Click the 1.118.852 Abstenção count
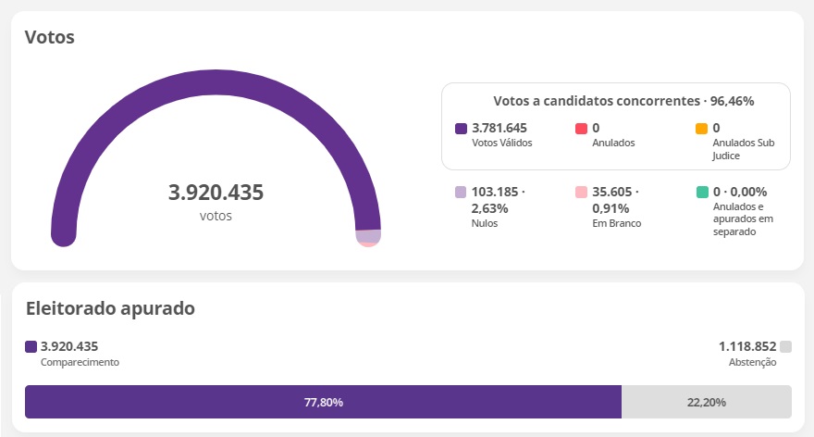The image size is (814, 437). click(x=747, y=346)
